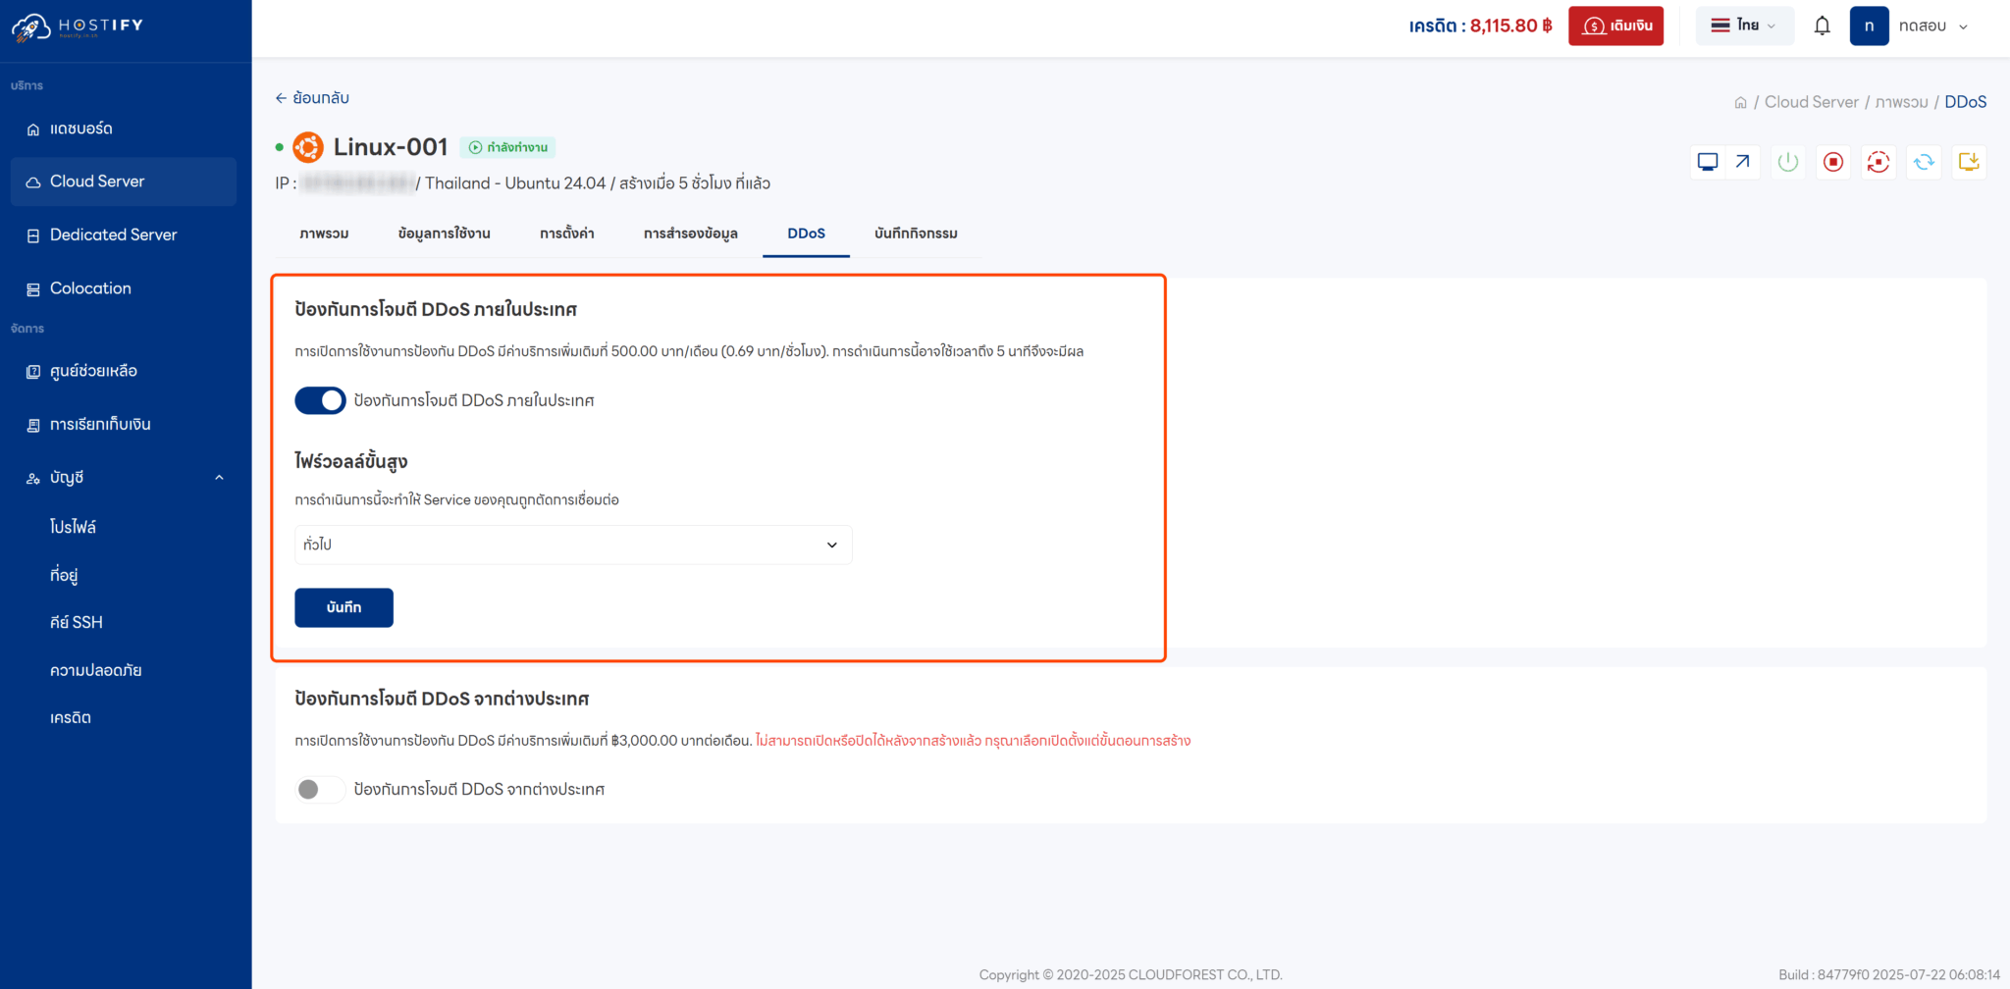Switch to the DDoS tab
The width and height of the screenshot is (2010, 989).
point(806,234)
